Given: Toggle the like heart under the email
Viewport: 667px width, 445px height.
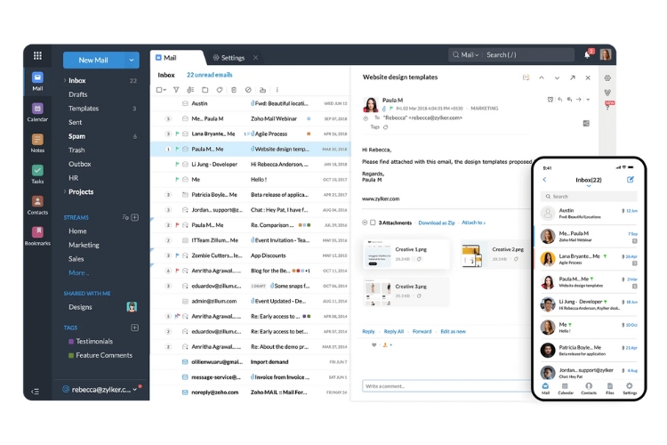Looking at the screenshot, I should [374, 345].
